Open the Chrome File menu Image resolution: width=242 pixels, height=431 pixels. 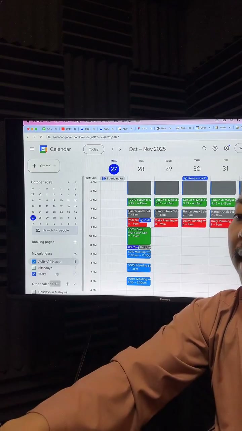49,121
